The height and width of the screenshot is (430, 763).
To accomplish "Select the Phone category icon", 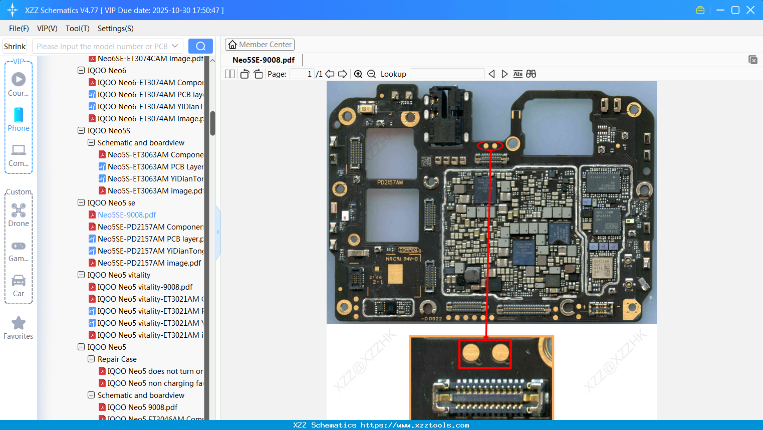I will (x=19, y=119).
